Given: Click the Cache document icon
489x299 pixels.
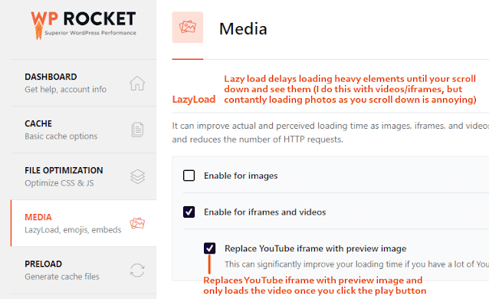Looking at the screenshot, I should click(137, 130).
